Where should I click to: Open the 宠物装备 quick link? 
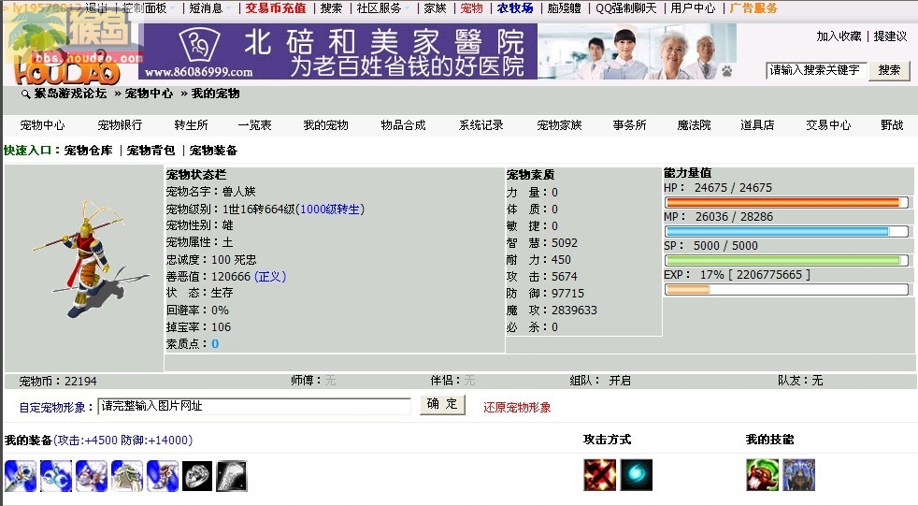[214, 151]
